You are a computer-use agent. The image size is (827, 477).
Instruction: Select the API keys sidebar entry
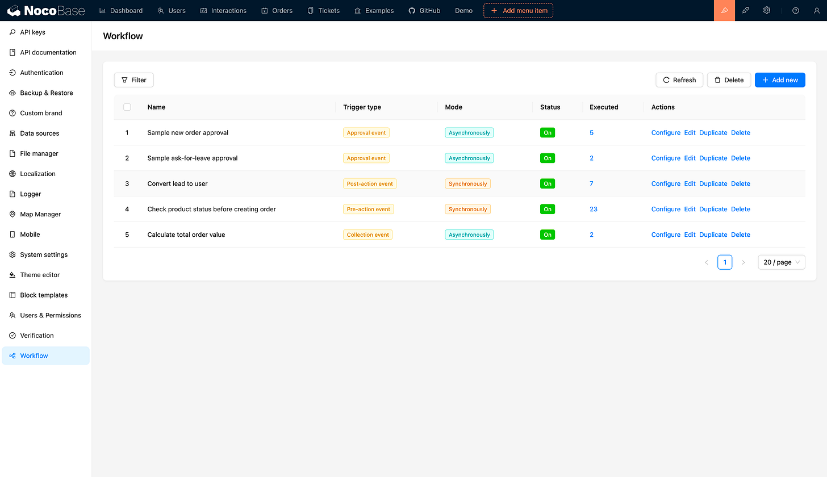pos(32,32)
